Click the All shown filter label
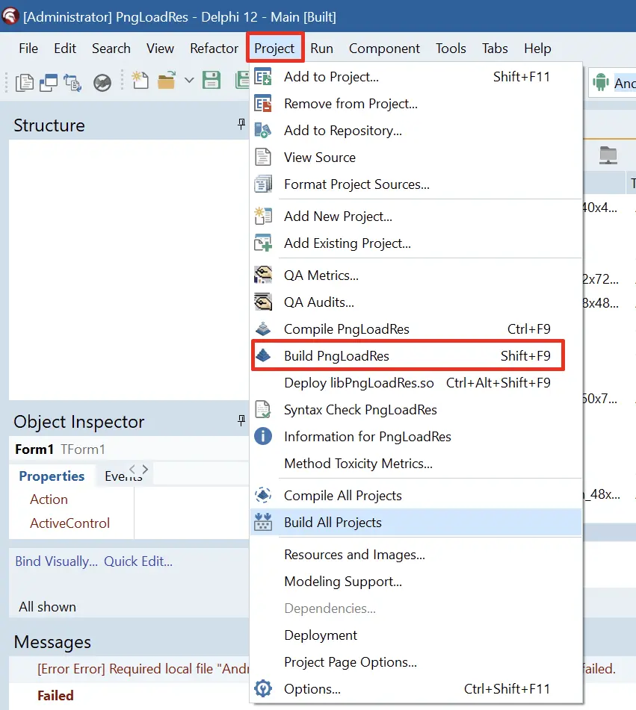Viewport: 636px width, 710px height. tap(47, 606)
